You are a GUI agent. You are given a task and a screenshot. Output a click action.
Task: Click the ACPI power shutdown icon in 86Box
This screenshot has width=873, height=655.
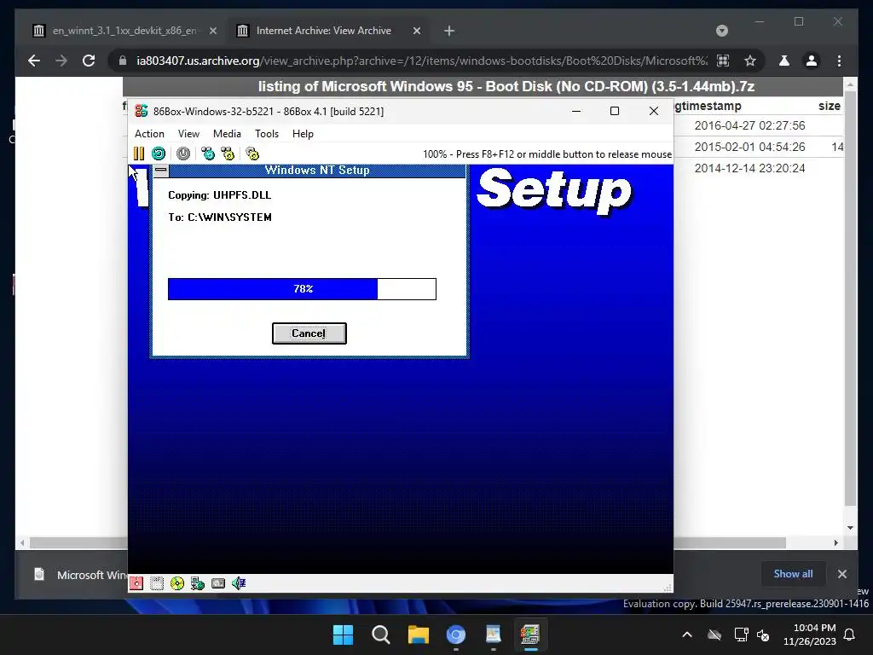coord(183,154)
